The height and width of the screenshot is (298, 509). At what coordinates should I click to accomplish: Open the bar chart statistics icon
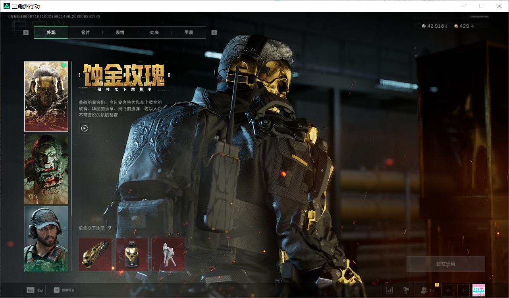click(x=390, y=290)
